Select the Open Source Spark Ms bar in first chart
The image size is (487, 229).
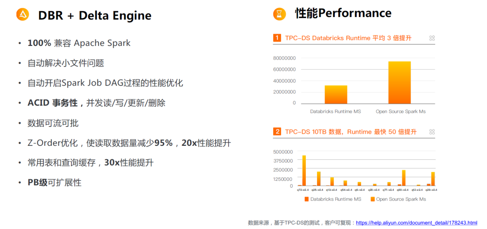[400, 82]
